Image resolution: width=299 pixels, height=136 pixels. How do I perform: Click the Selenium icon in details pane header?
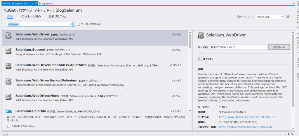point(201,35)
